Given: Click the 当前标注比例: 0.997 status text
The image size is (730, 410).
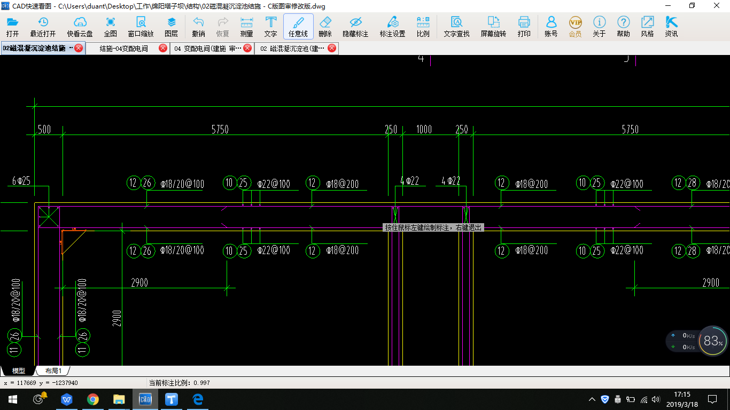Looking at the screenshot, I should point(179,383).
